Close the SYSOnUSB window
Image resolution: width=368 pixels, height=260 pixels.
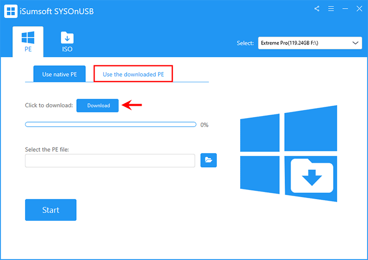(359, 9)
